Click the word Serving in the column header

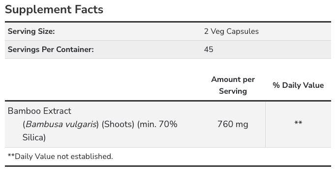click(x=233, y=91)
